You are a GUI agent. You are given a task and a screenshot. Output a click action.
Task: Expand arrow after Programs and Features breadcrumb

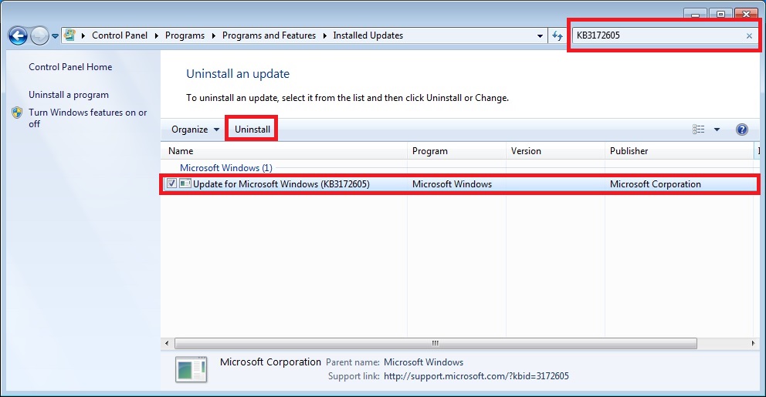(324, 35)
